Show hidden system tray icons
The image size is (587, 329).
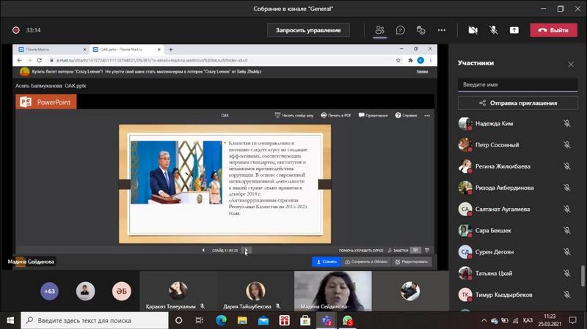pos(484,320)
